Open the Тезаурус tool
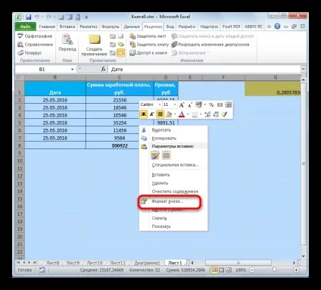The width and height of the screenshot is (321, 290). coord(30,53)
